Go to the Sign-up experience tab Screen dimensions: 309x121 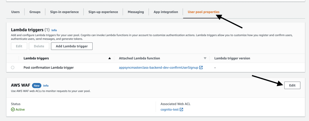[103, 12]
